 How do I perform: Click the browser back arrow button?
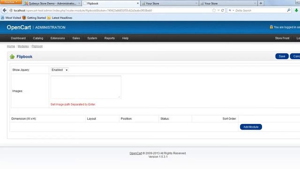pyautogui.click(x=5, y=10)
